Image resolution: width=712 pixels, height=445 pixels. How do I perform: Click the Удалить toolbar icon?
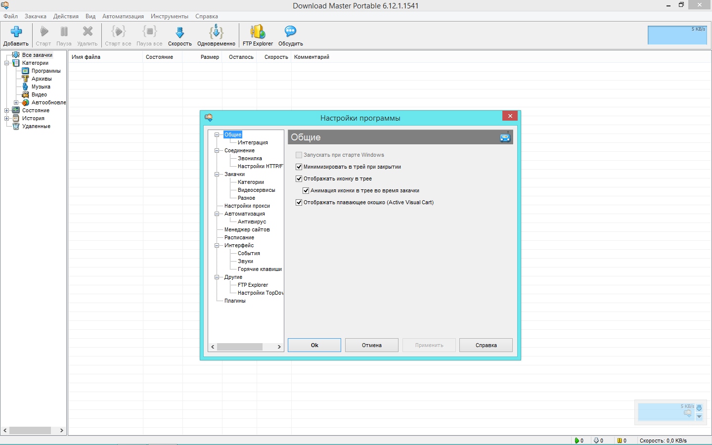coord(88,32)
